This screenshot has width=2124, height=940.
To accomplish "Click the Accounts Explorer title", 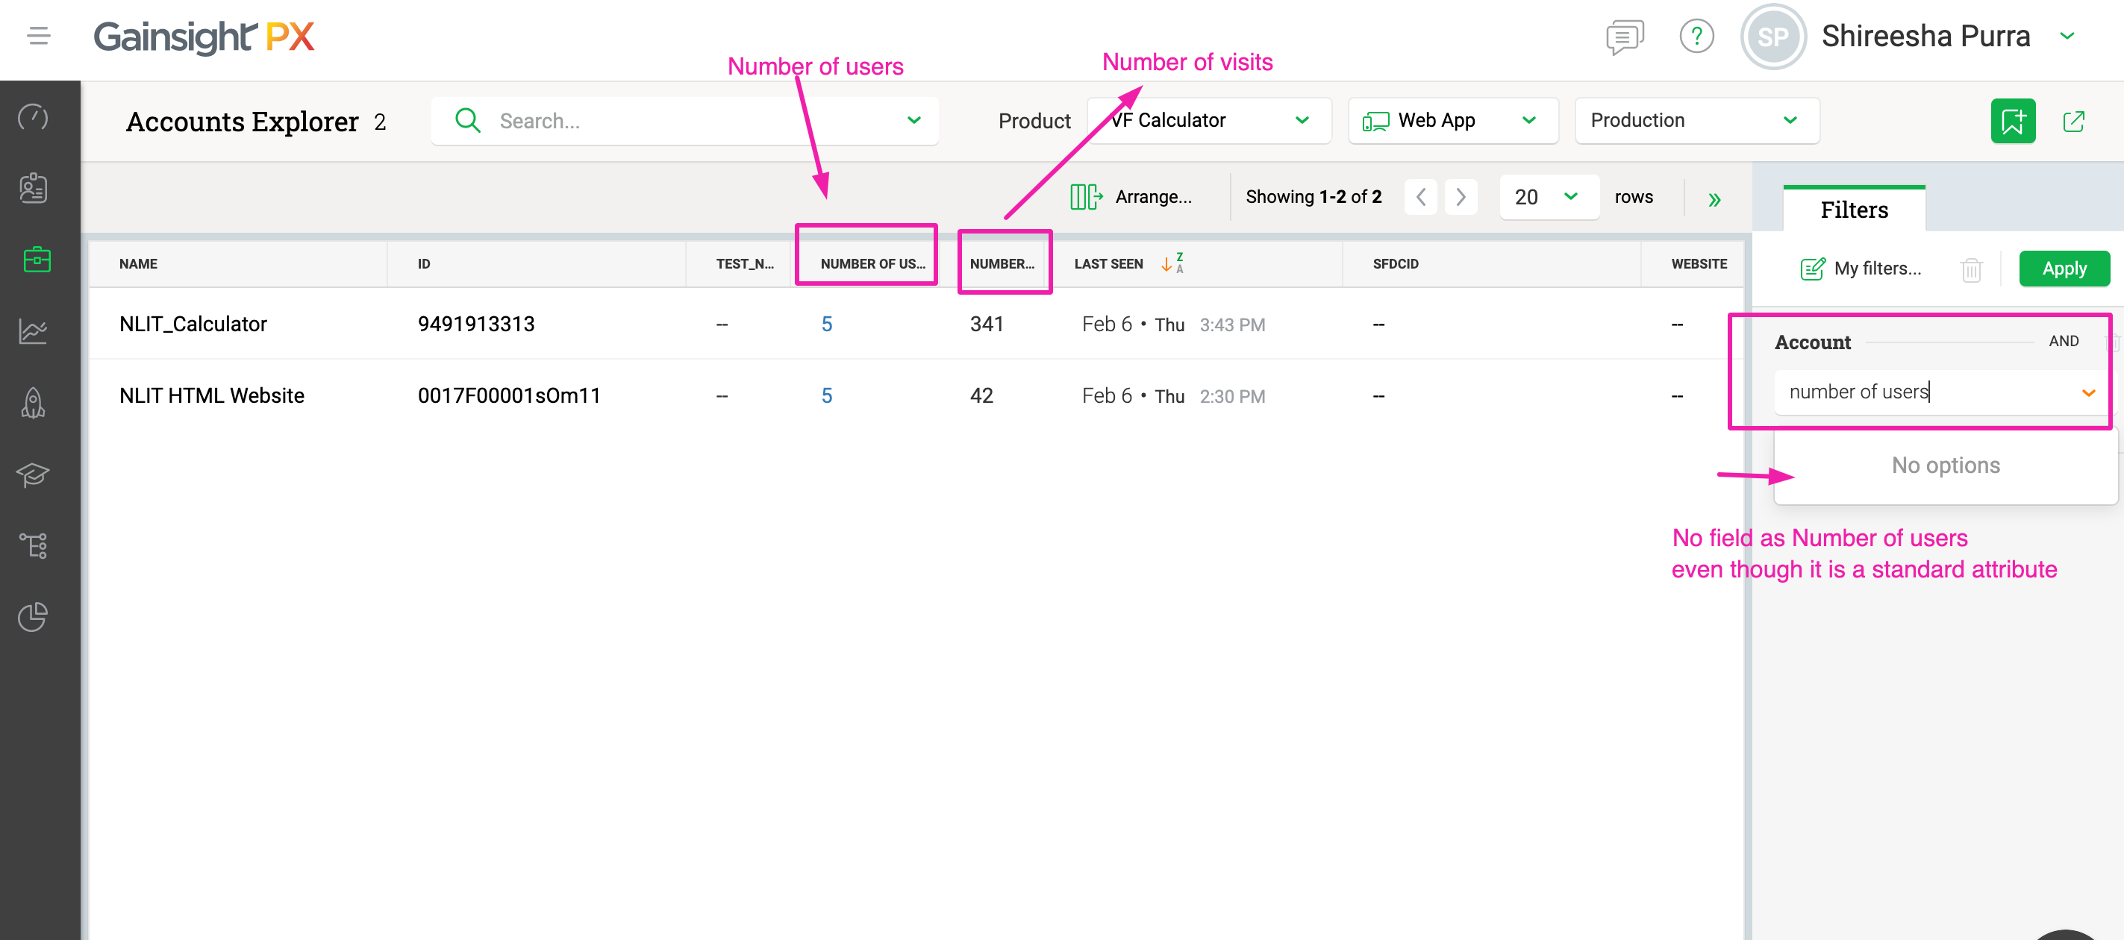I will pyautogui.click(x=243, y=121).
